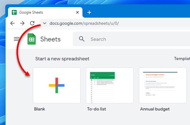The image size is (190, 125).
Task: Create a Blank spreadsheet thumbnail
Action: coord(57,85)
